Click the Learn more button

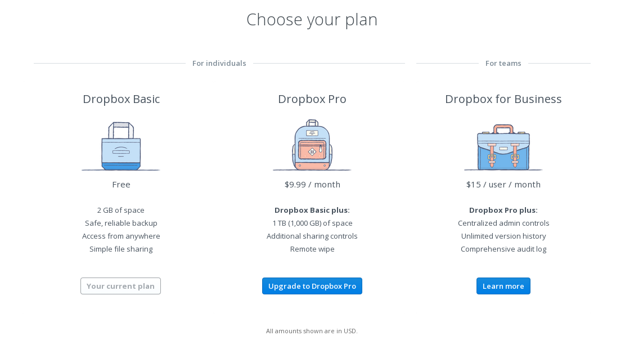[503, 286]
